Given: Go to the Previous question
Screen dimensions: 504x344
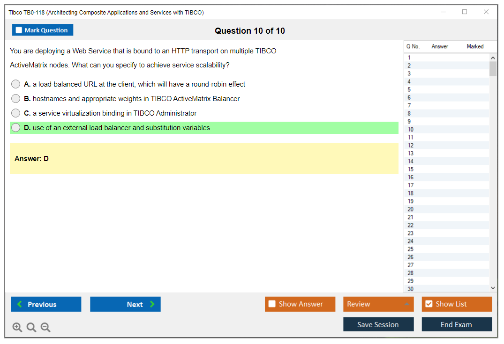Looking at the screenshot, I should (46, 304).
